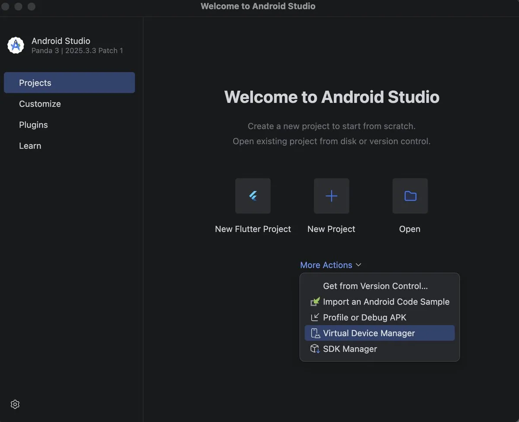Click the New Project label text
The height and width of the screenshot is (422, 519).
pyautogui.click(x=331, y=229)
